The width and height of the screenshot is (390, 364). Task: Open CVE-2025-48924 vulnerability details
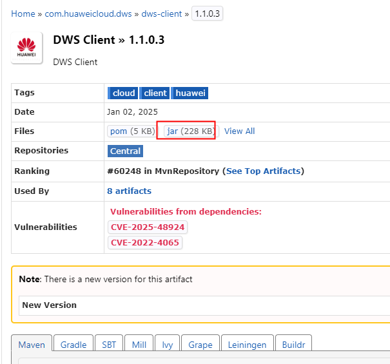point(147,227)
